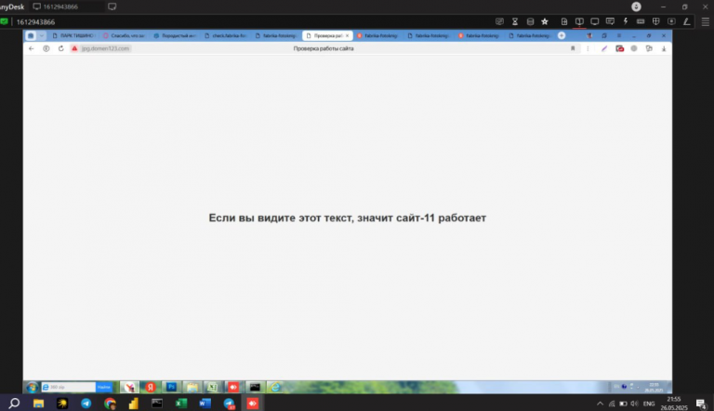This screenshot has height=411, width=714.
Task: Show hidden tray icons chevron
Action: point(601,404)
